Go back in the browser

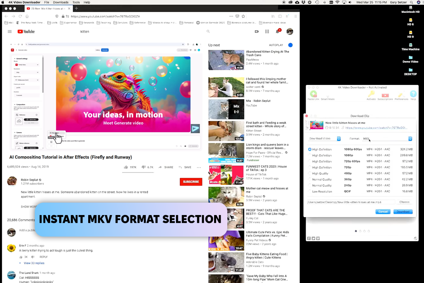[x=6, y=16]
